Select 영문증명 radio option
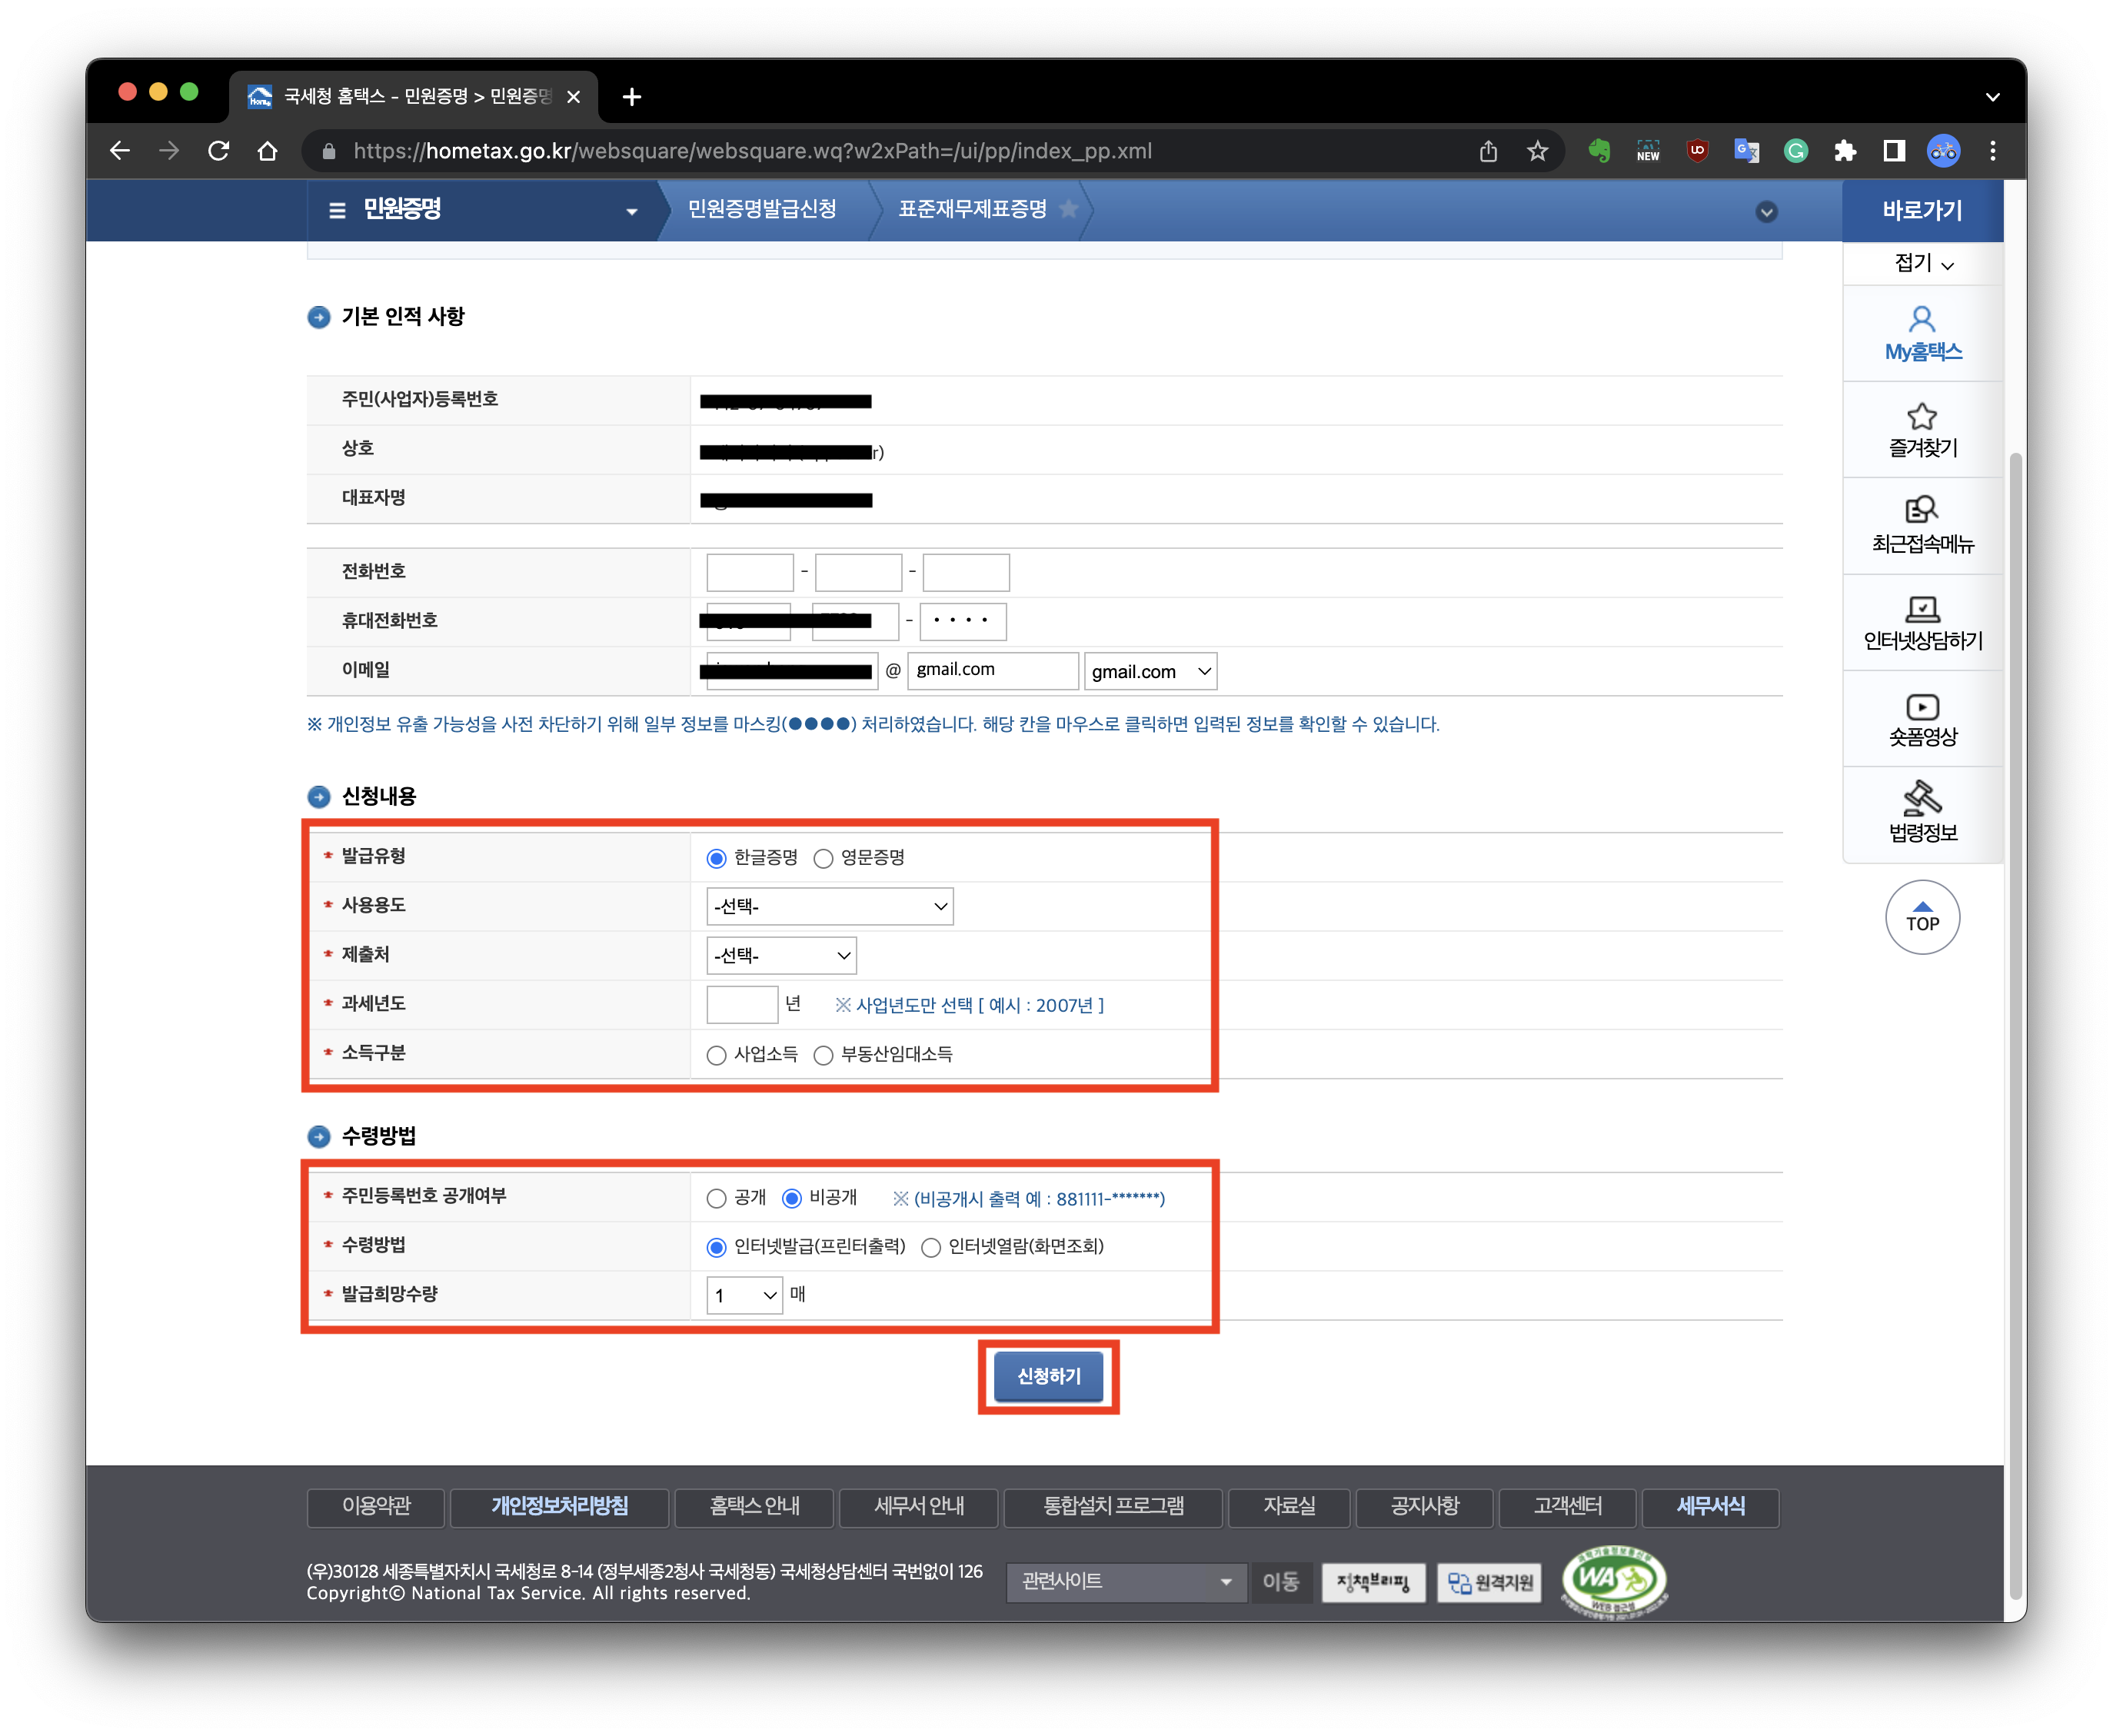The image size is (2113, 1736). [823, 859]
